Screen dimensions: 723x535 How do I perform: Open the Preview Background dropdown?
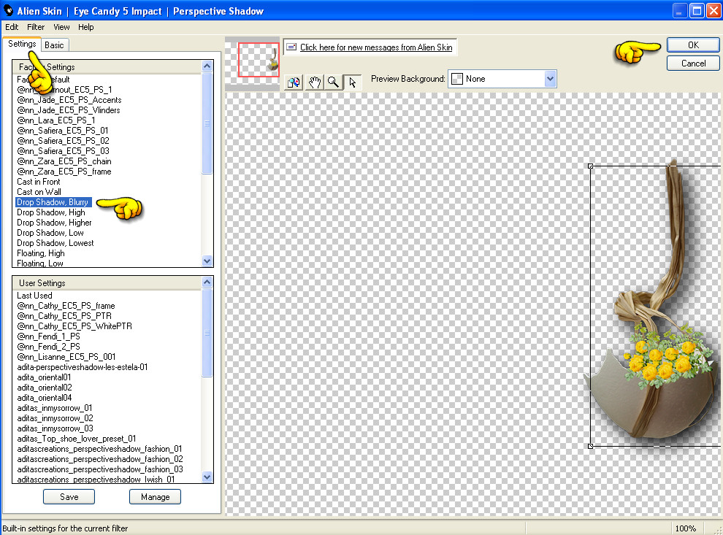[x=550, y=79]
